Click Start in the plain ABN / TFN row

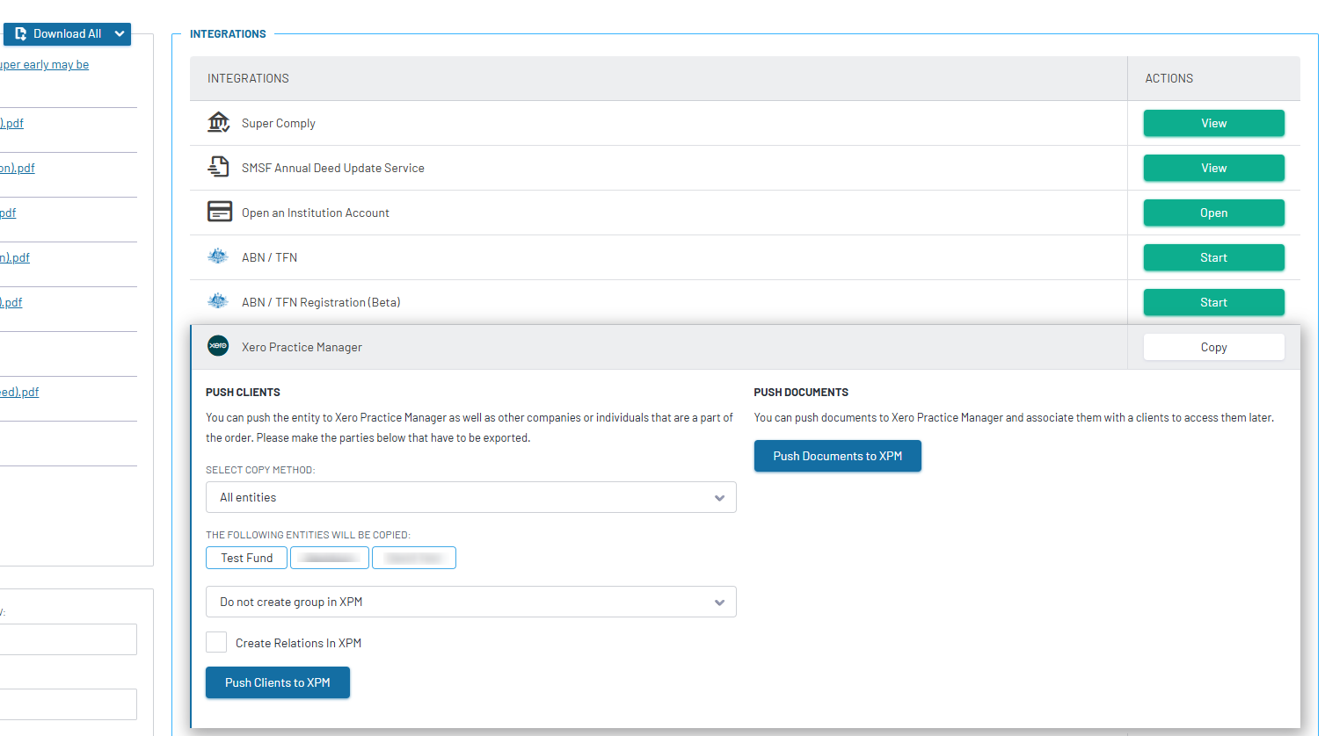click(1213, 257)
